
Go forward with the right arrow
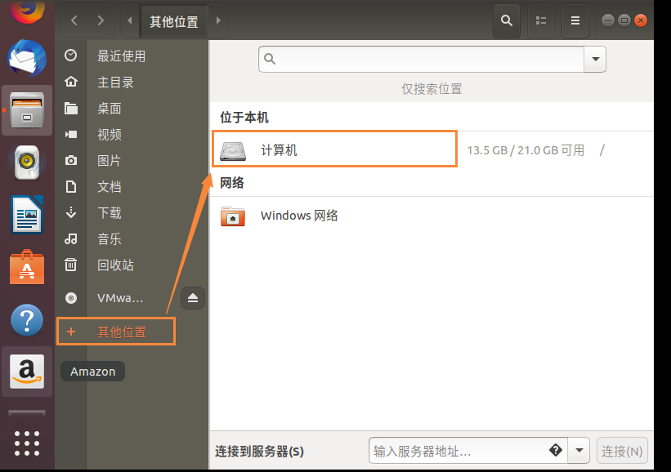tap(101, 20)
